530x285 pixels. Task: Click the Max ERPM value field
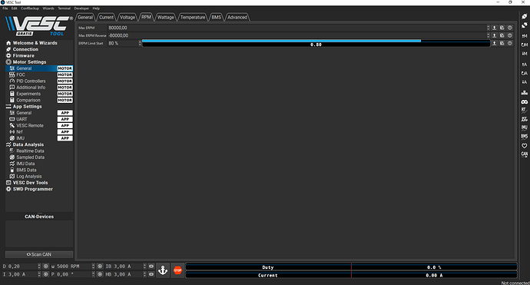296,28
